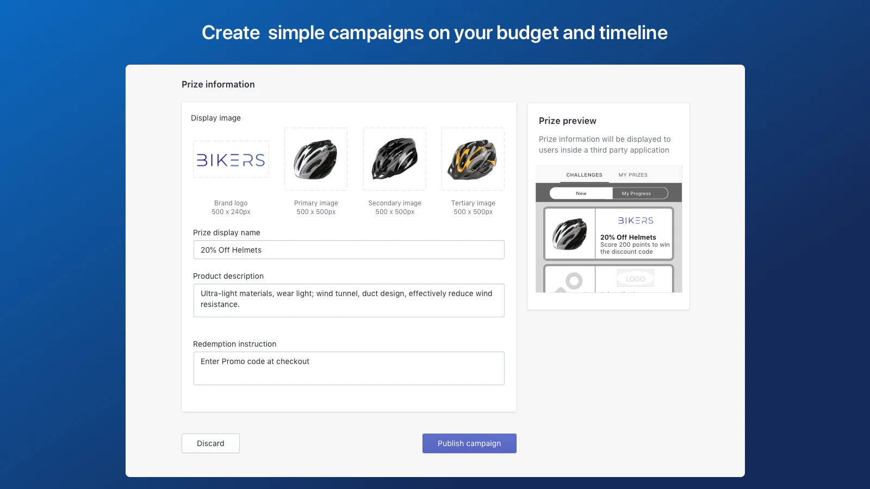Click the 'Secondary image' caption
The image size is (870, 489).
[x=395, y=203]
